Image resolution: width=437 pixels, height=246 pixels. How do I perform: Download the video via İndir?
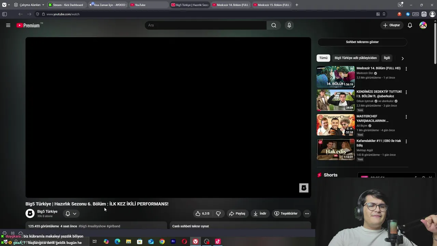(260, 214)
